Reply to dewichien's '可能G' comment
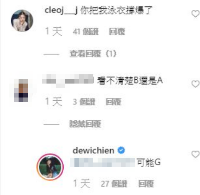The image size is (200, 195). click(x=146, y=184)
